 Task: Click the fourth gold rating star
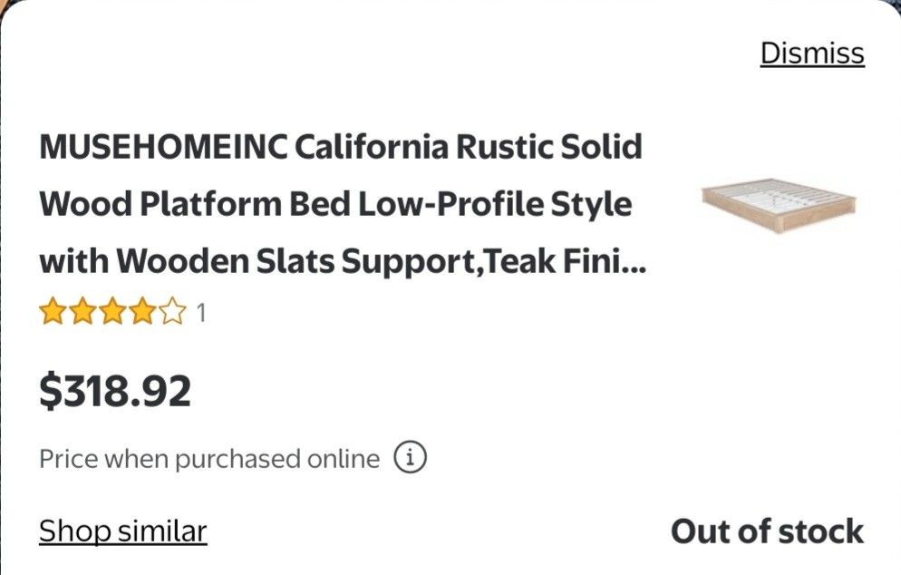pyautogui.click(x=142, y=314)
